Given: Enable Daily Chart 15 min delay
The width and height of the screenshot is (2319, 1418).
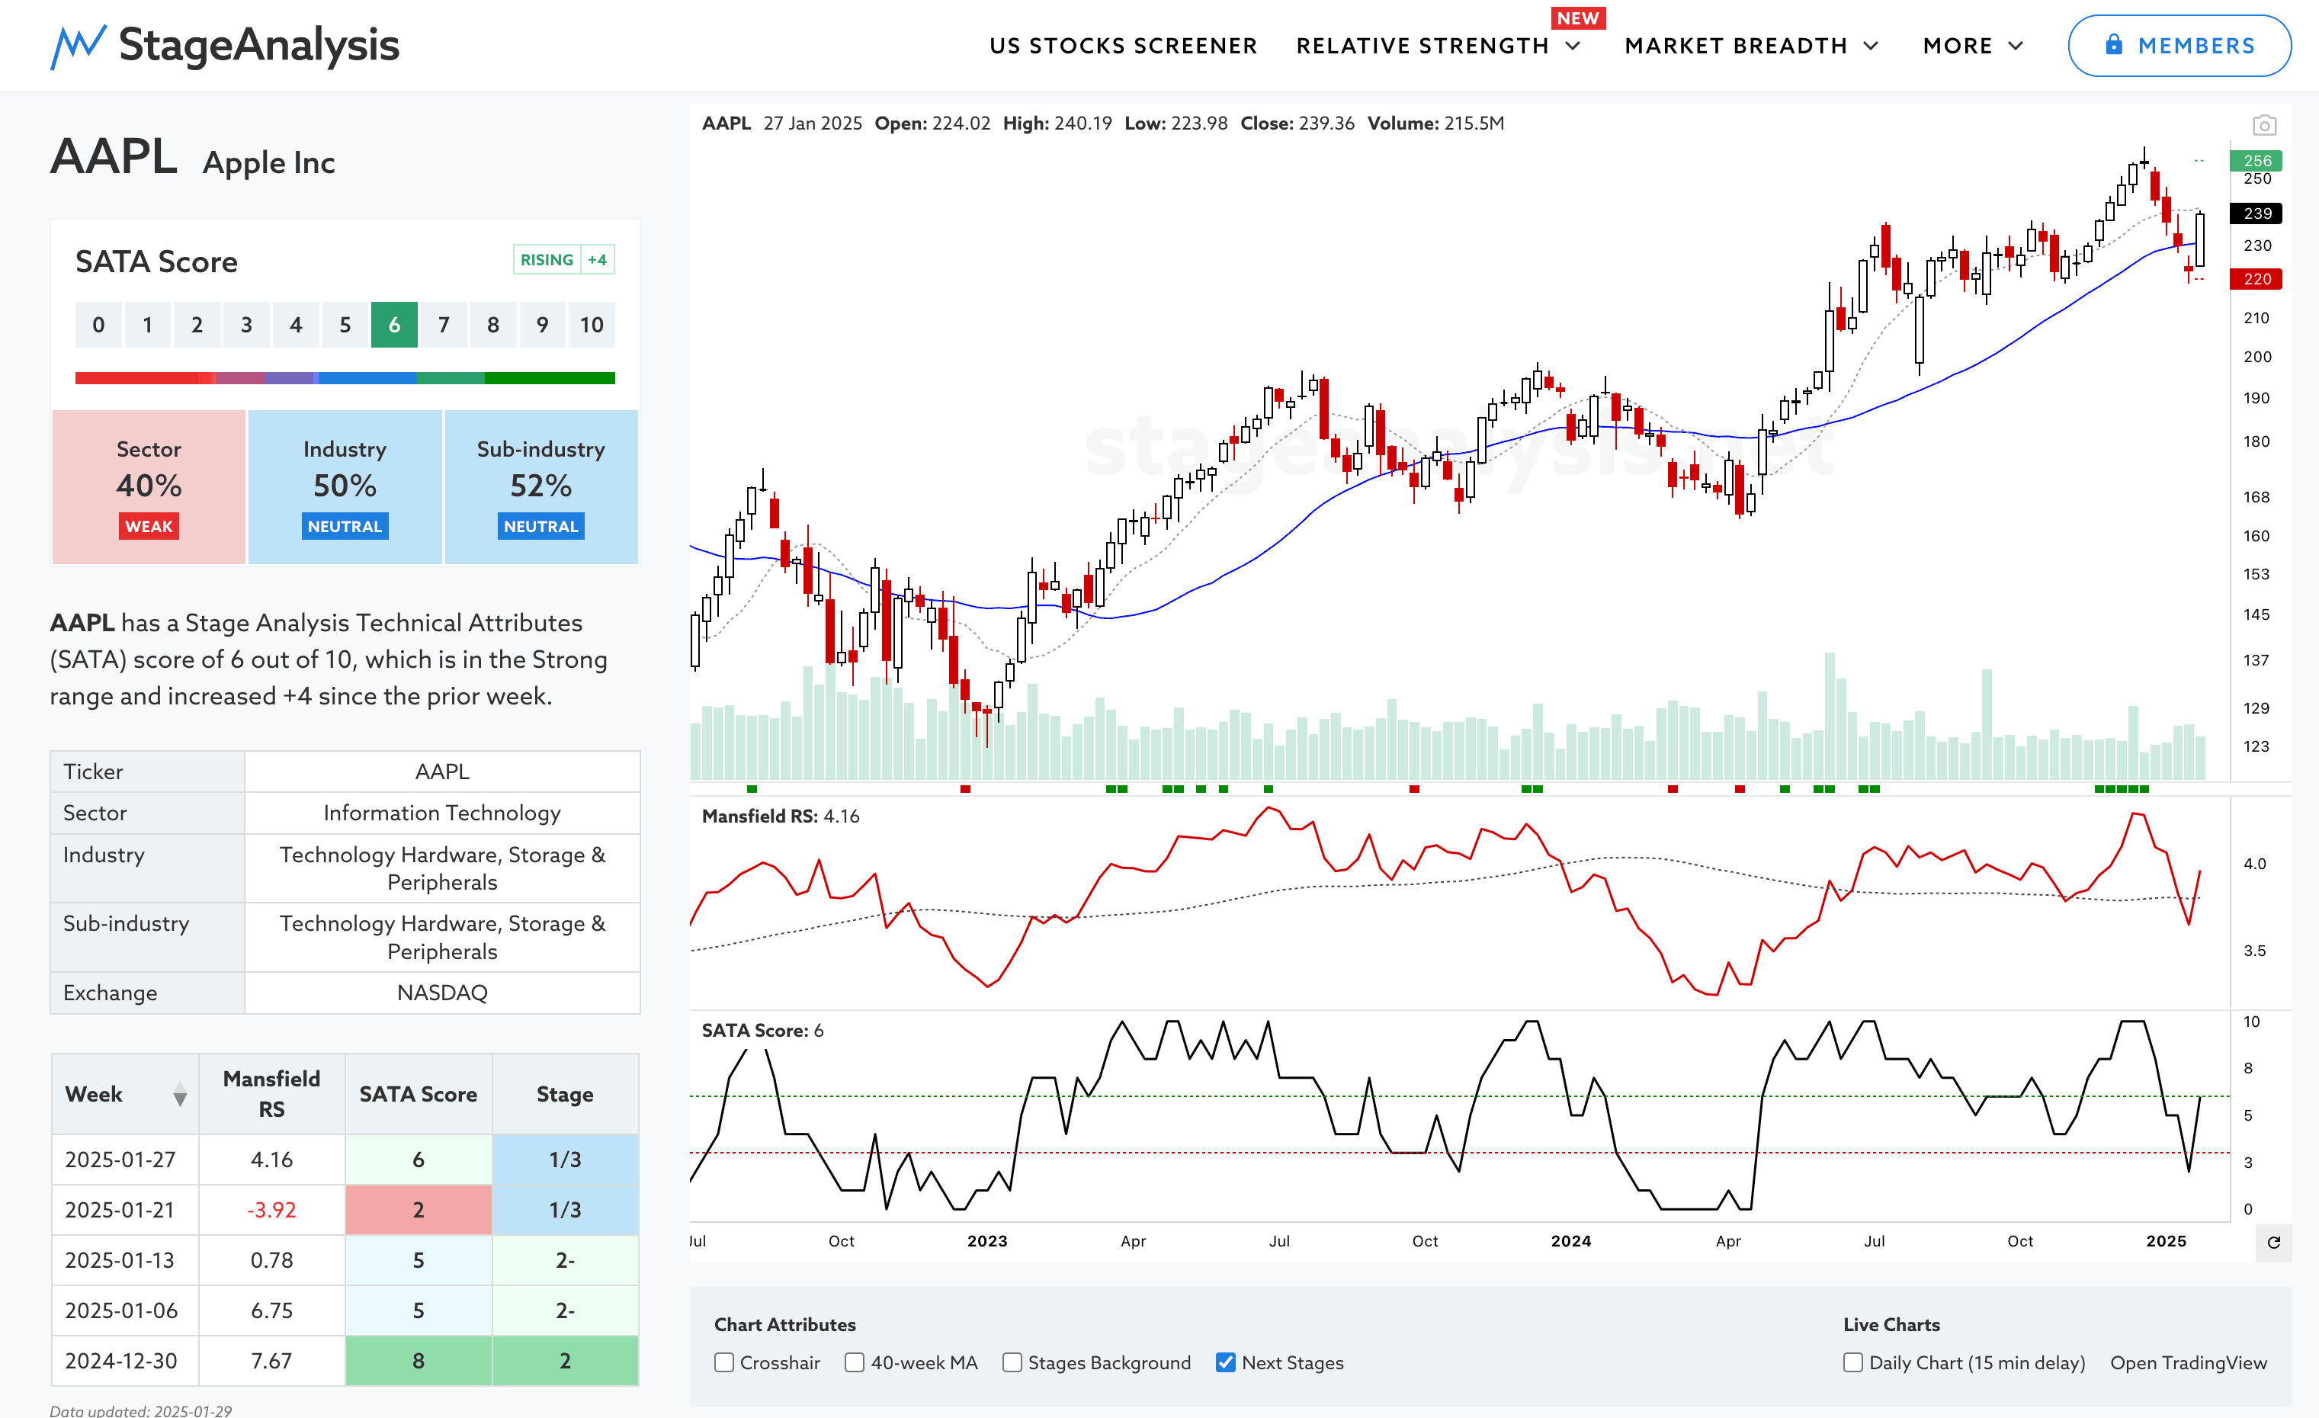Looking at the screenshot, I should [x=1852, y=1362].
